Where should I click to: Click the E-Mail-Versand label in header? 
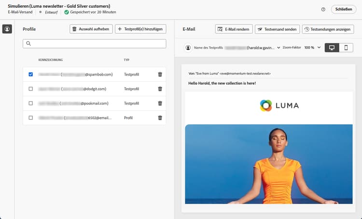pyautogui.click(x=20, y=12)
